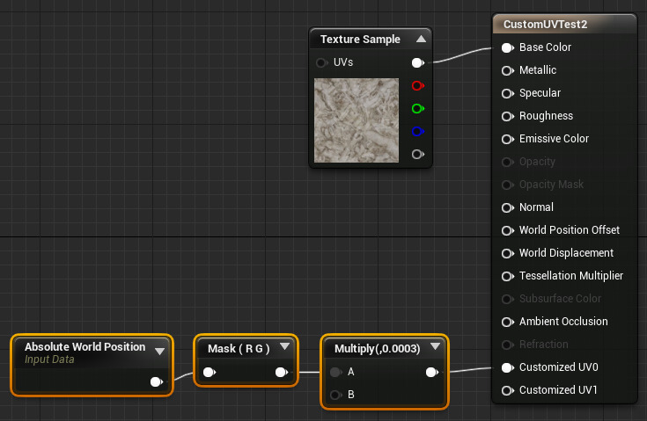The width and height of the screenshot is (647, 421).
Task: Click the Normal input pin
Action: (x=507, y=207)
